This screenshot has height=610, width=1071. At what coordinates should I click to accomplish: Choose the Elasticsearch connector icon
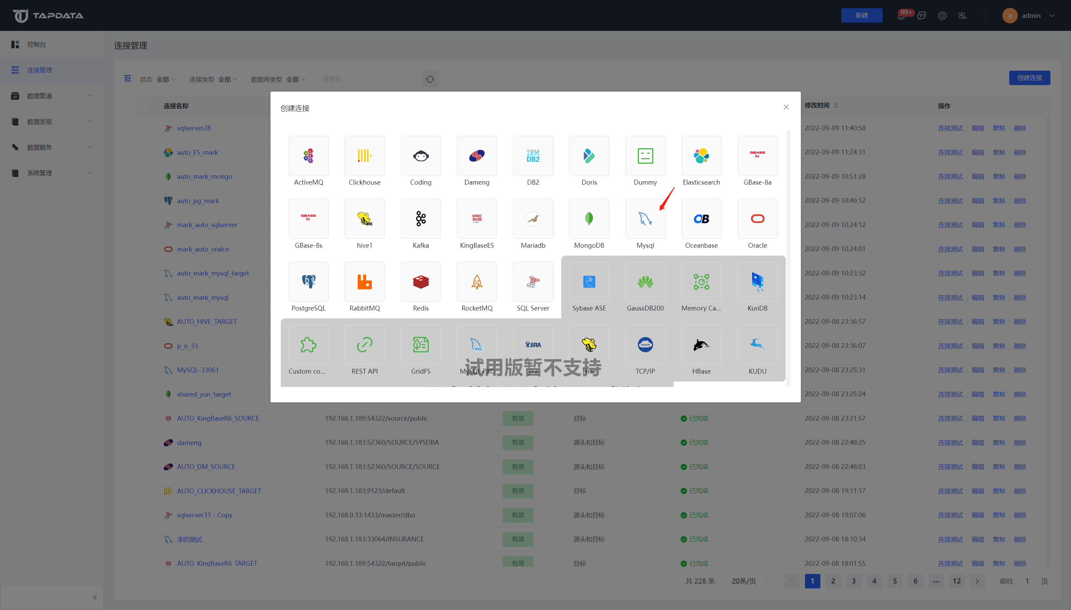pos(701,156)
